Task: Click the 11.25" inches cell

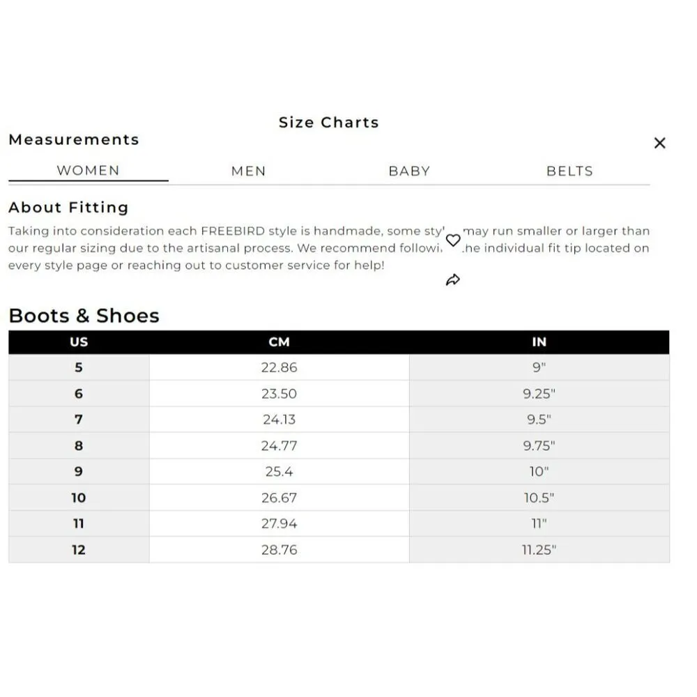Action: point(539,550)
